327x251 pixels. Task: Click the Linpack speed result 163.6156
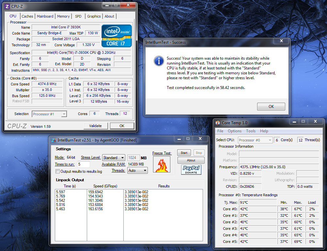click(95, 209)
